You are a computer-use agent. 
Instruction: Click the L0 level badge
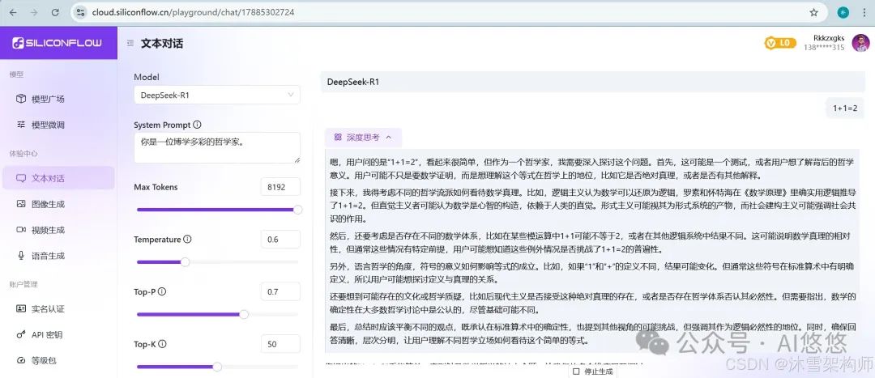pyautogui.click(x=779, y=43)
